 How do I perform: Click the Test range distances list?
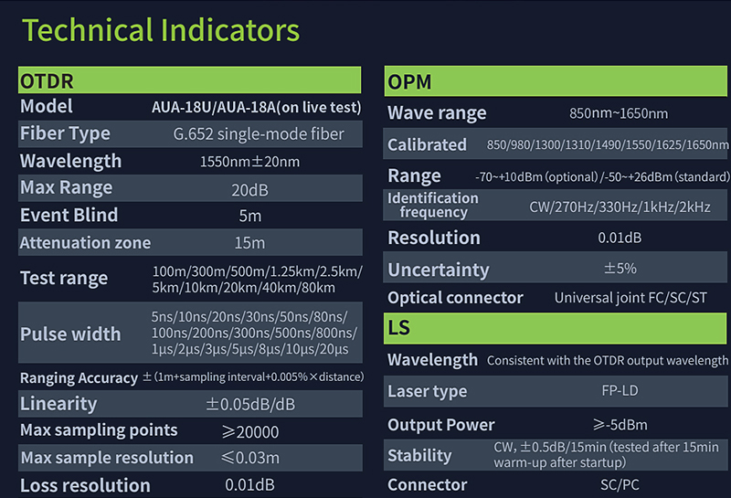point(258,280)
